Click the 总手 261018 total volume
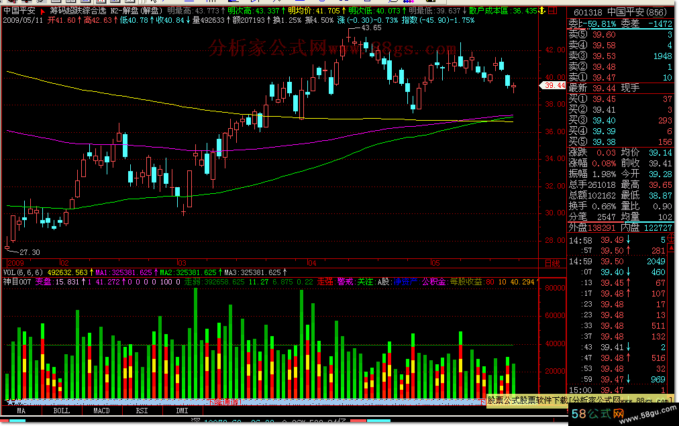679x426 pixels. click(x=592, y=184)
